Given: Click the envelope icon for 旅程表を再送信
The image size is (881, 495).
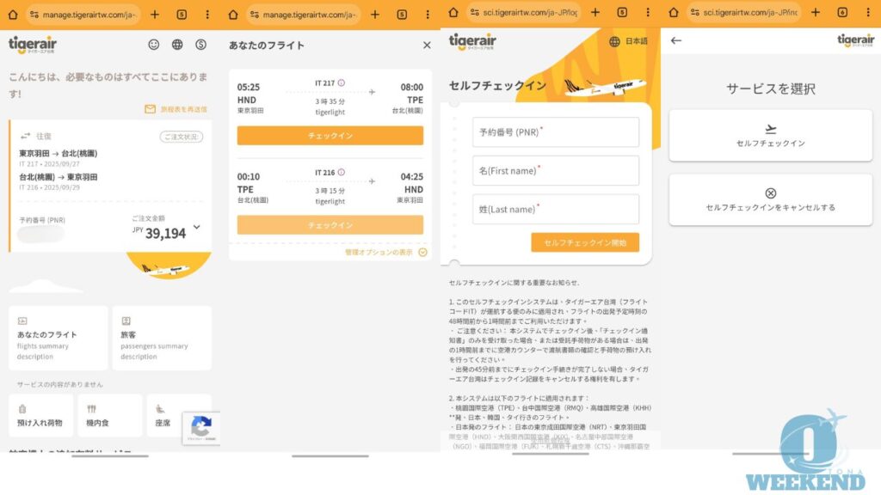Looking at the screenshot, I should tap(151, 109).
